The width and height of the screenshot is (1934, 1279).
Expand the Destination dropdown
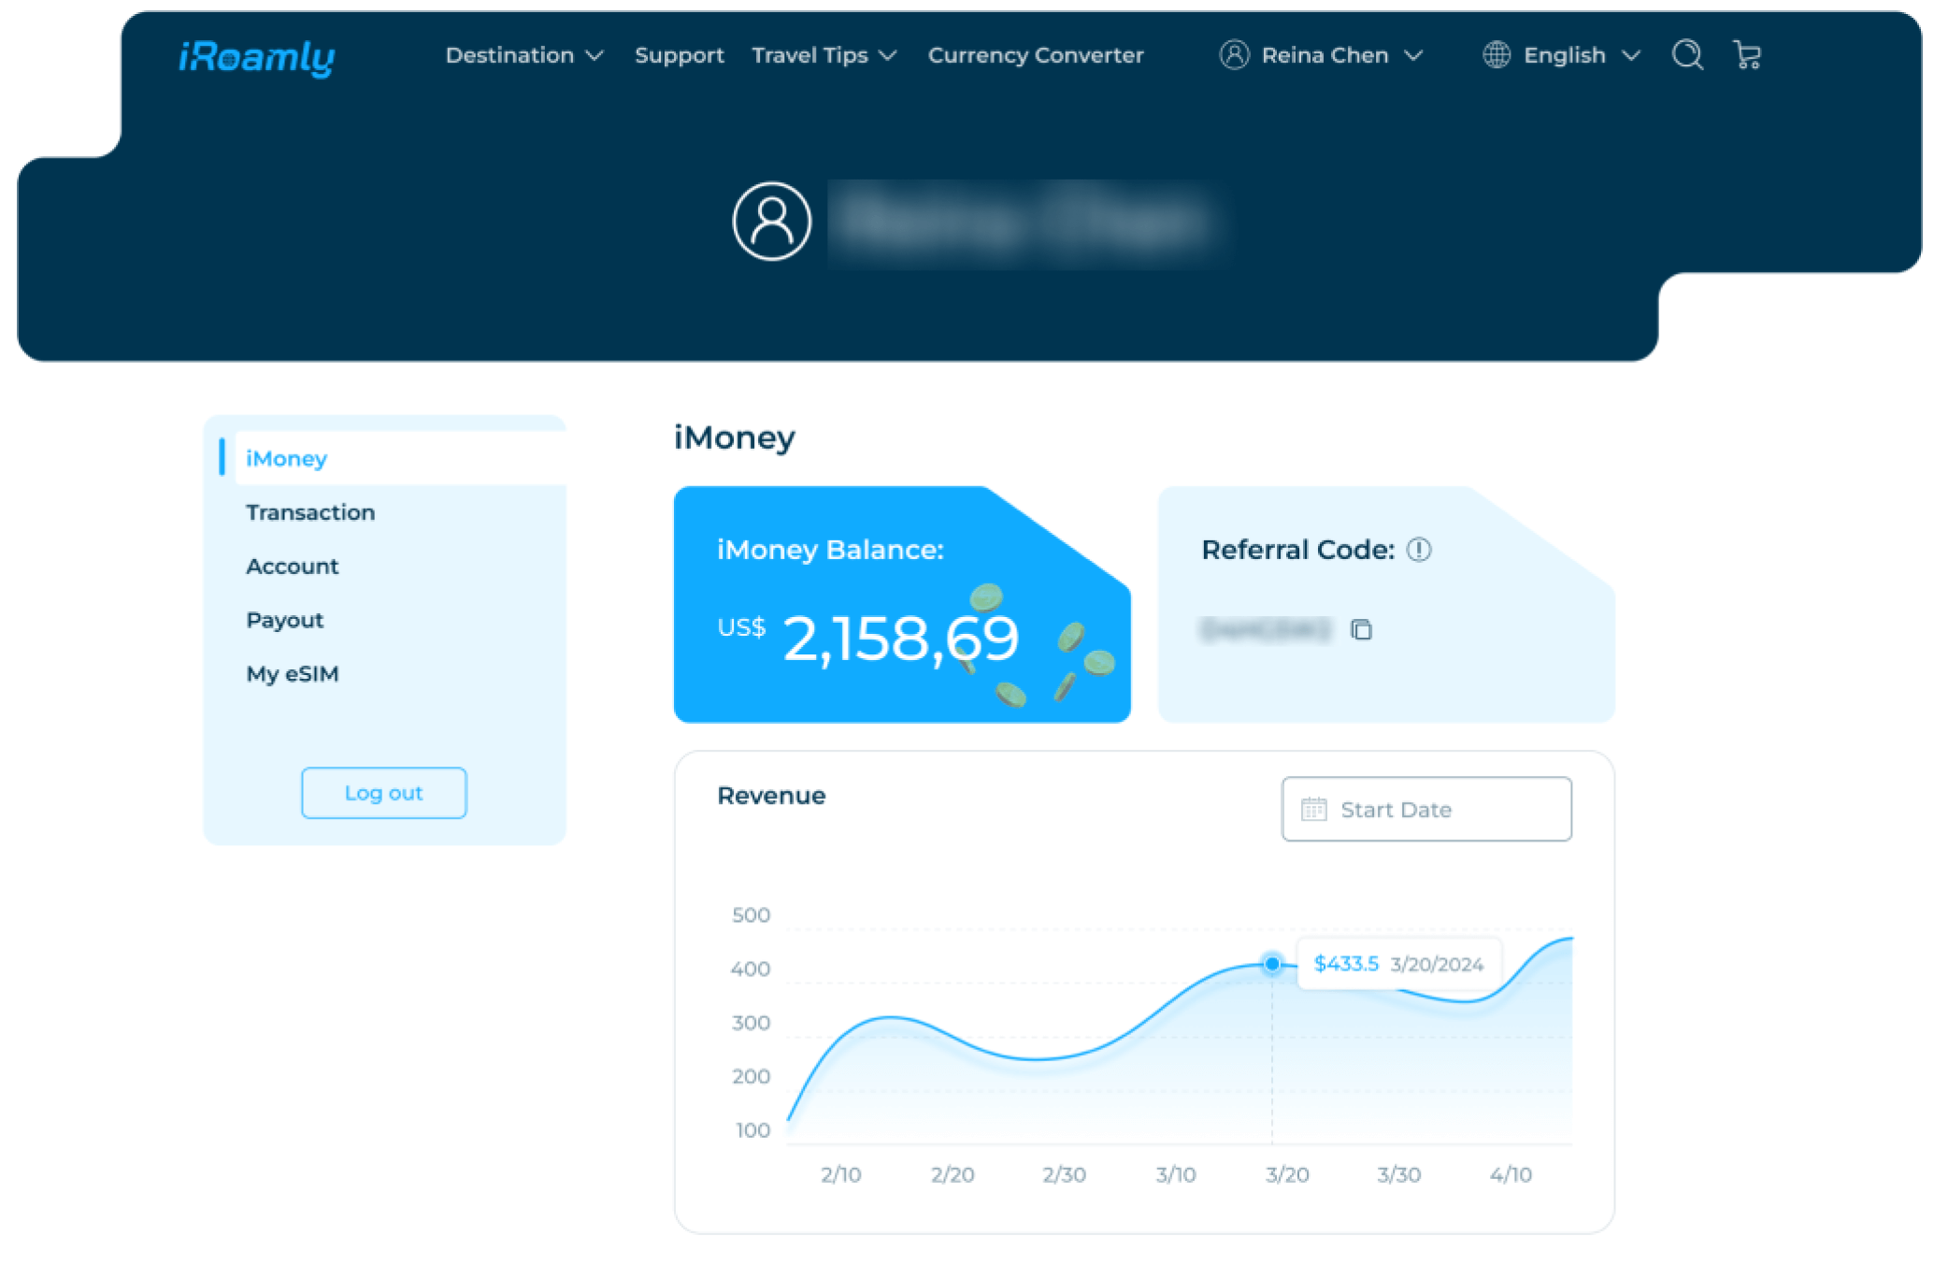click(523, 55)
